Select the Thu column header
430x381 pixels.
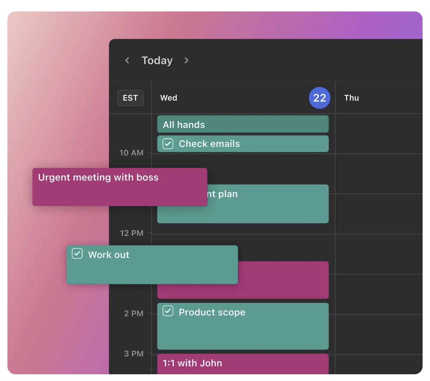coord(351,98)
